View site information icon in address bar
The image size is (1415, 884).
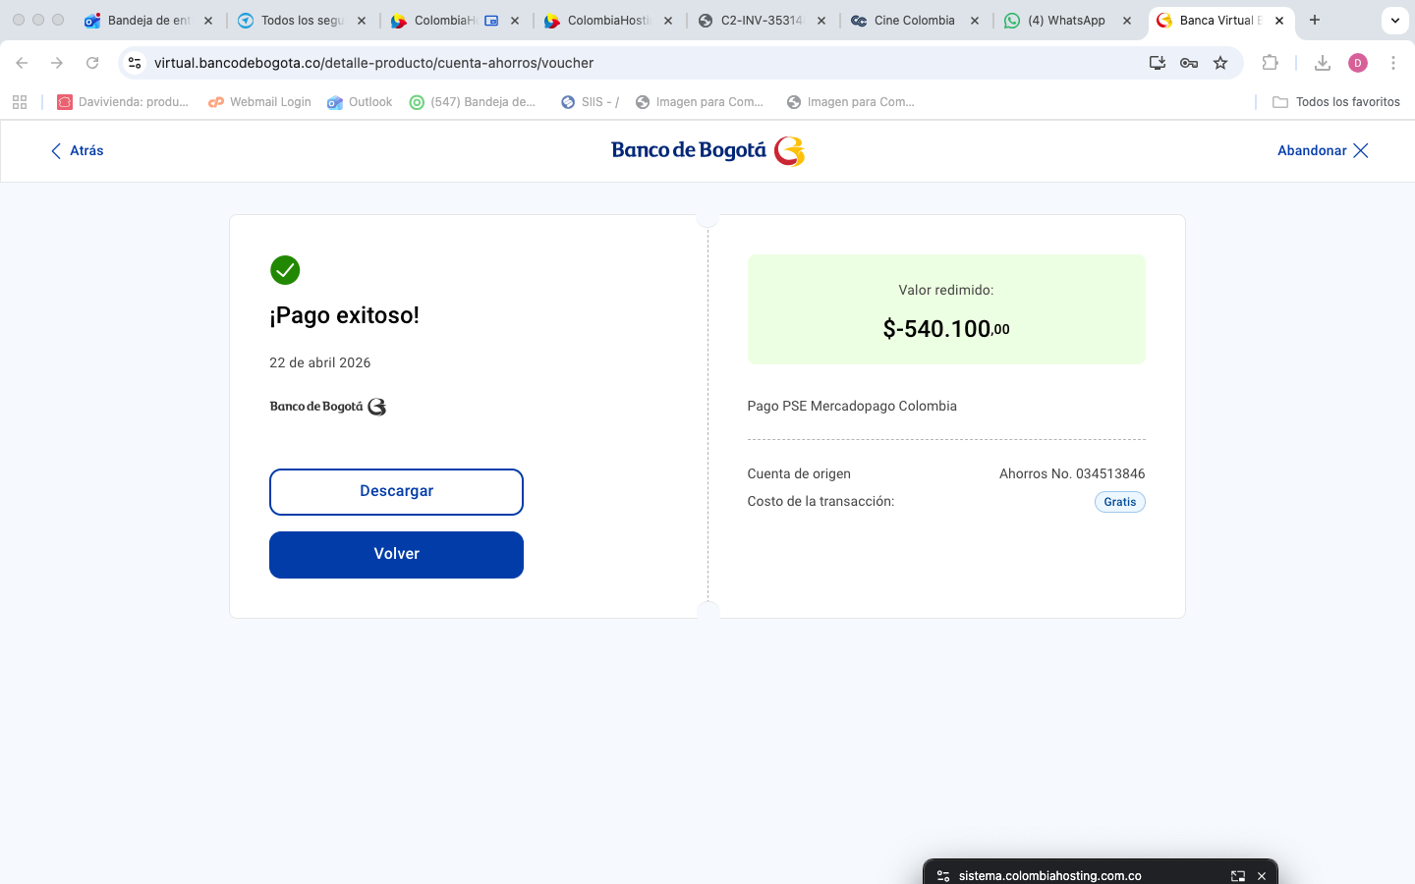point(135,63)
